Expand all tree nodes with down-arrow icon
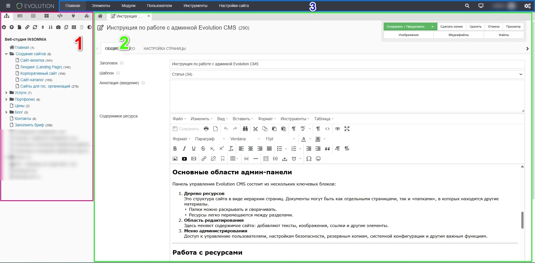The image size is (535, 263). (4, 27)
